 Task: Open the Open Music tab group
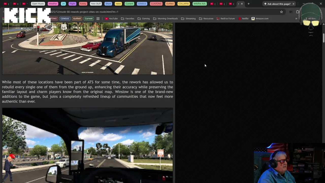pos(38,4)
